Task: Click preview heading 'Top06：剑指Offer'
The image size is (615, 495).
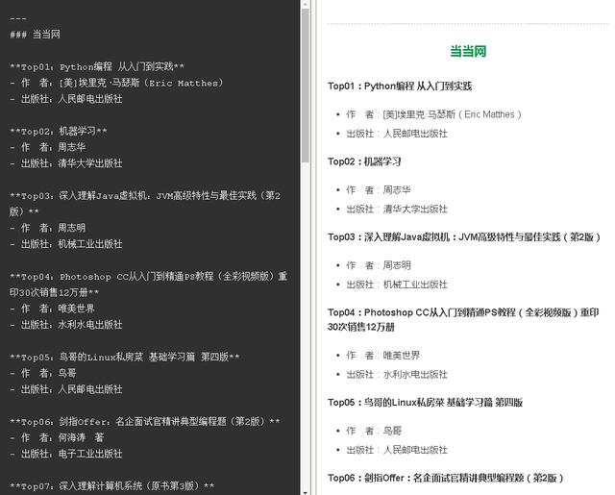Action: [x=446, y=478]
